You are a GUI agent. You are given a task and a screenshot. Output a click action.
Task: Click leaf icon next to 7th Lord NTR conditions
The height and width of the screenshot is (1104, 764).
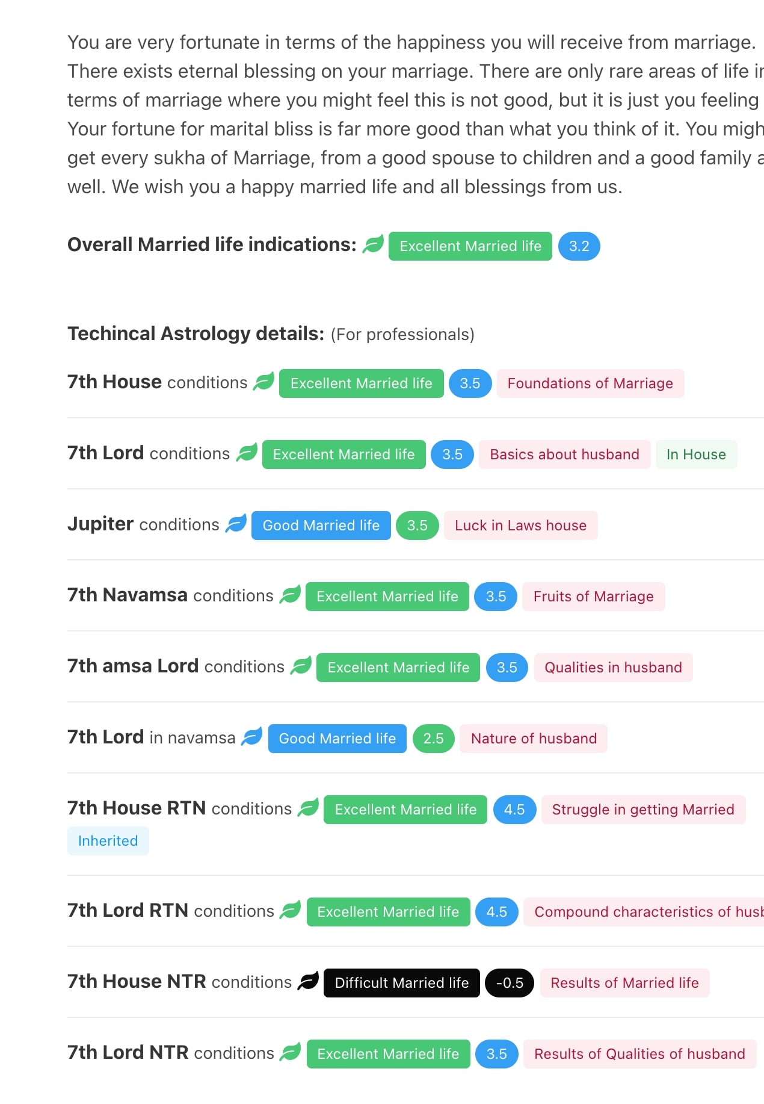tap(291, 1052)
